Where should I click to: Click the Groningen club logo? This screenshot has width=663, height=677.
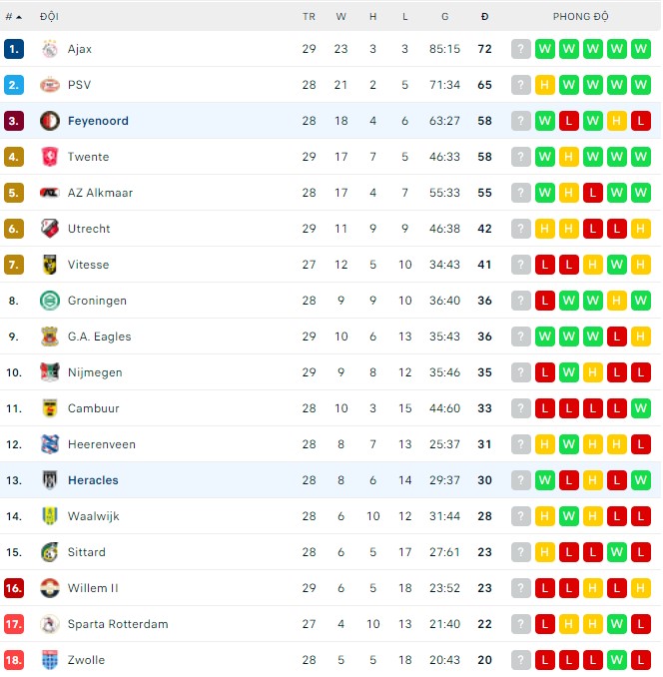(50, 301)
